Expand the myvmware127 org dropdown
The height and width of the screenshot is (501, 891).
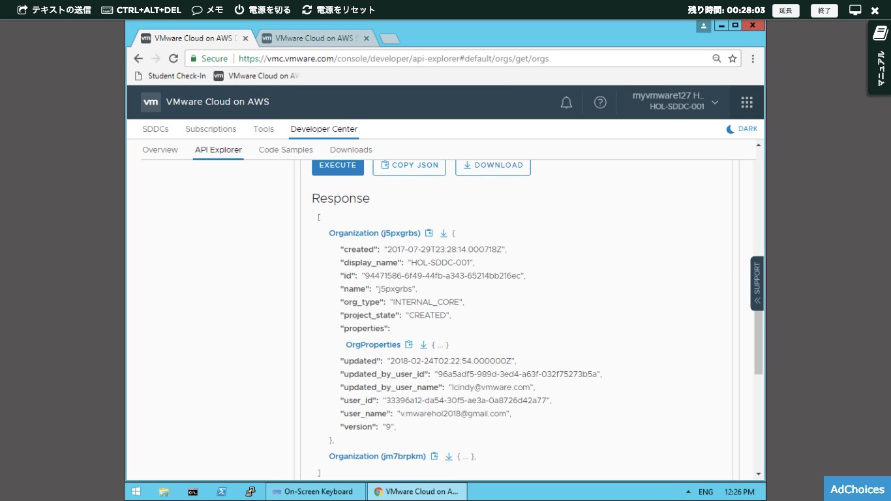(x=715, y=102)
